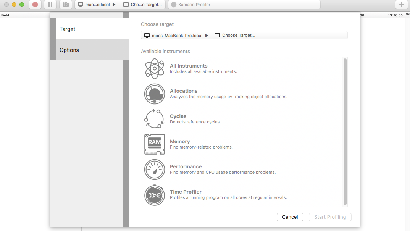Viewport: 410px width, 231px height.
Task: Take a snapshot with the camera button
Action: pos(66,5)
